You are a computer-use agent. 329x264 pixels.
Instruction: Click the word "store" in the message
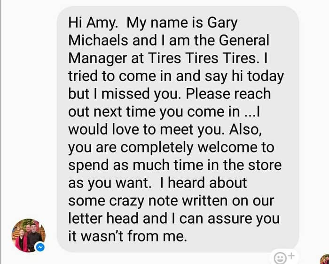265,165
